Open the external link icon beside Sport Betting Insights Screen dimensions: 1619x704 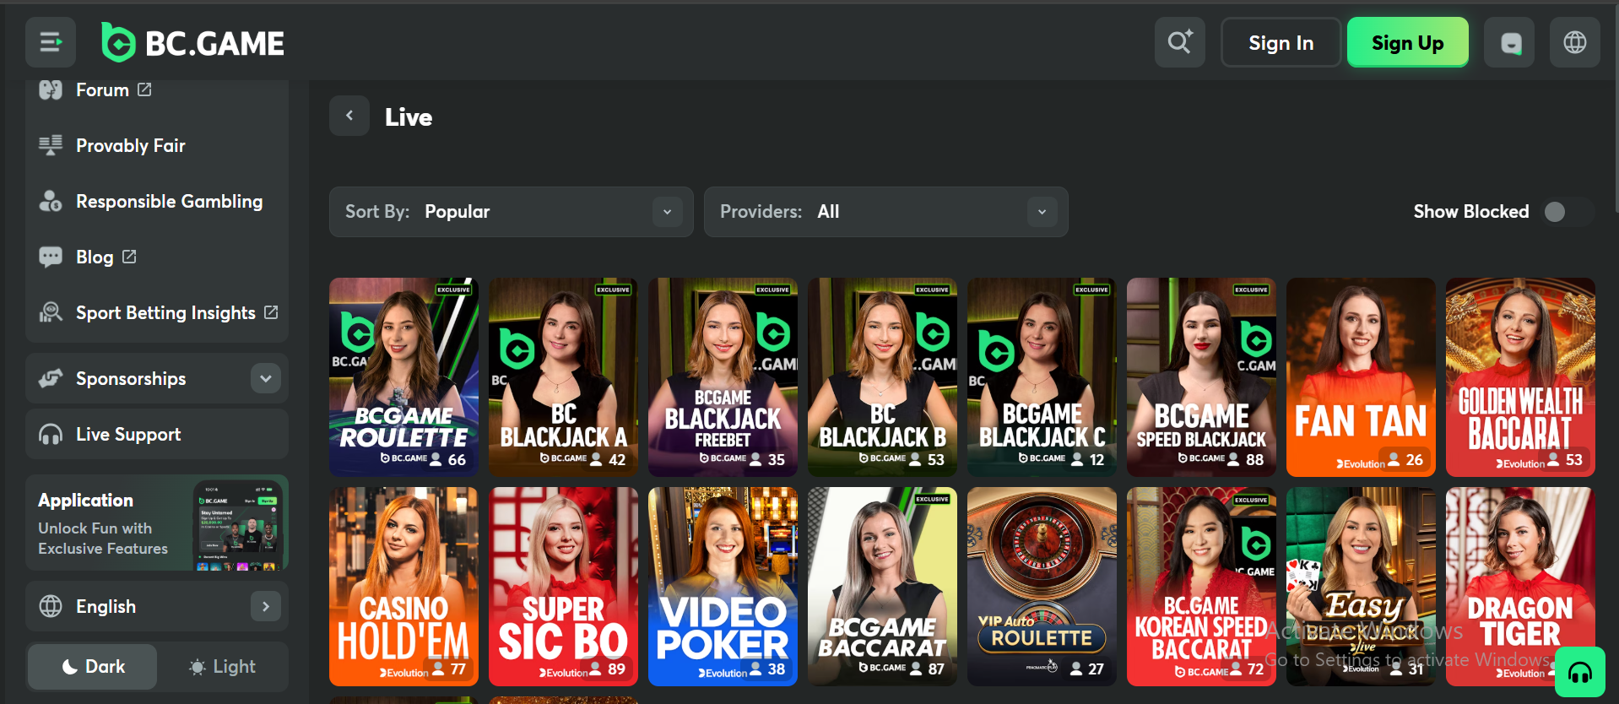click(271, 312)
